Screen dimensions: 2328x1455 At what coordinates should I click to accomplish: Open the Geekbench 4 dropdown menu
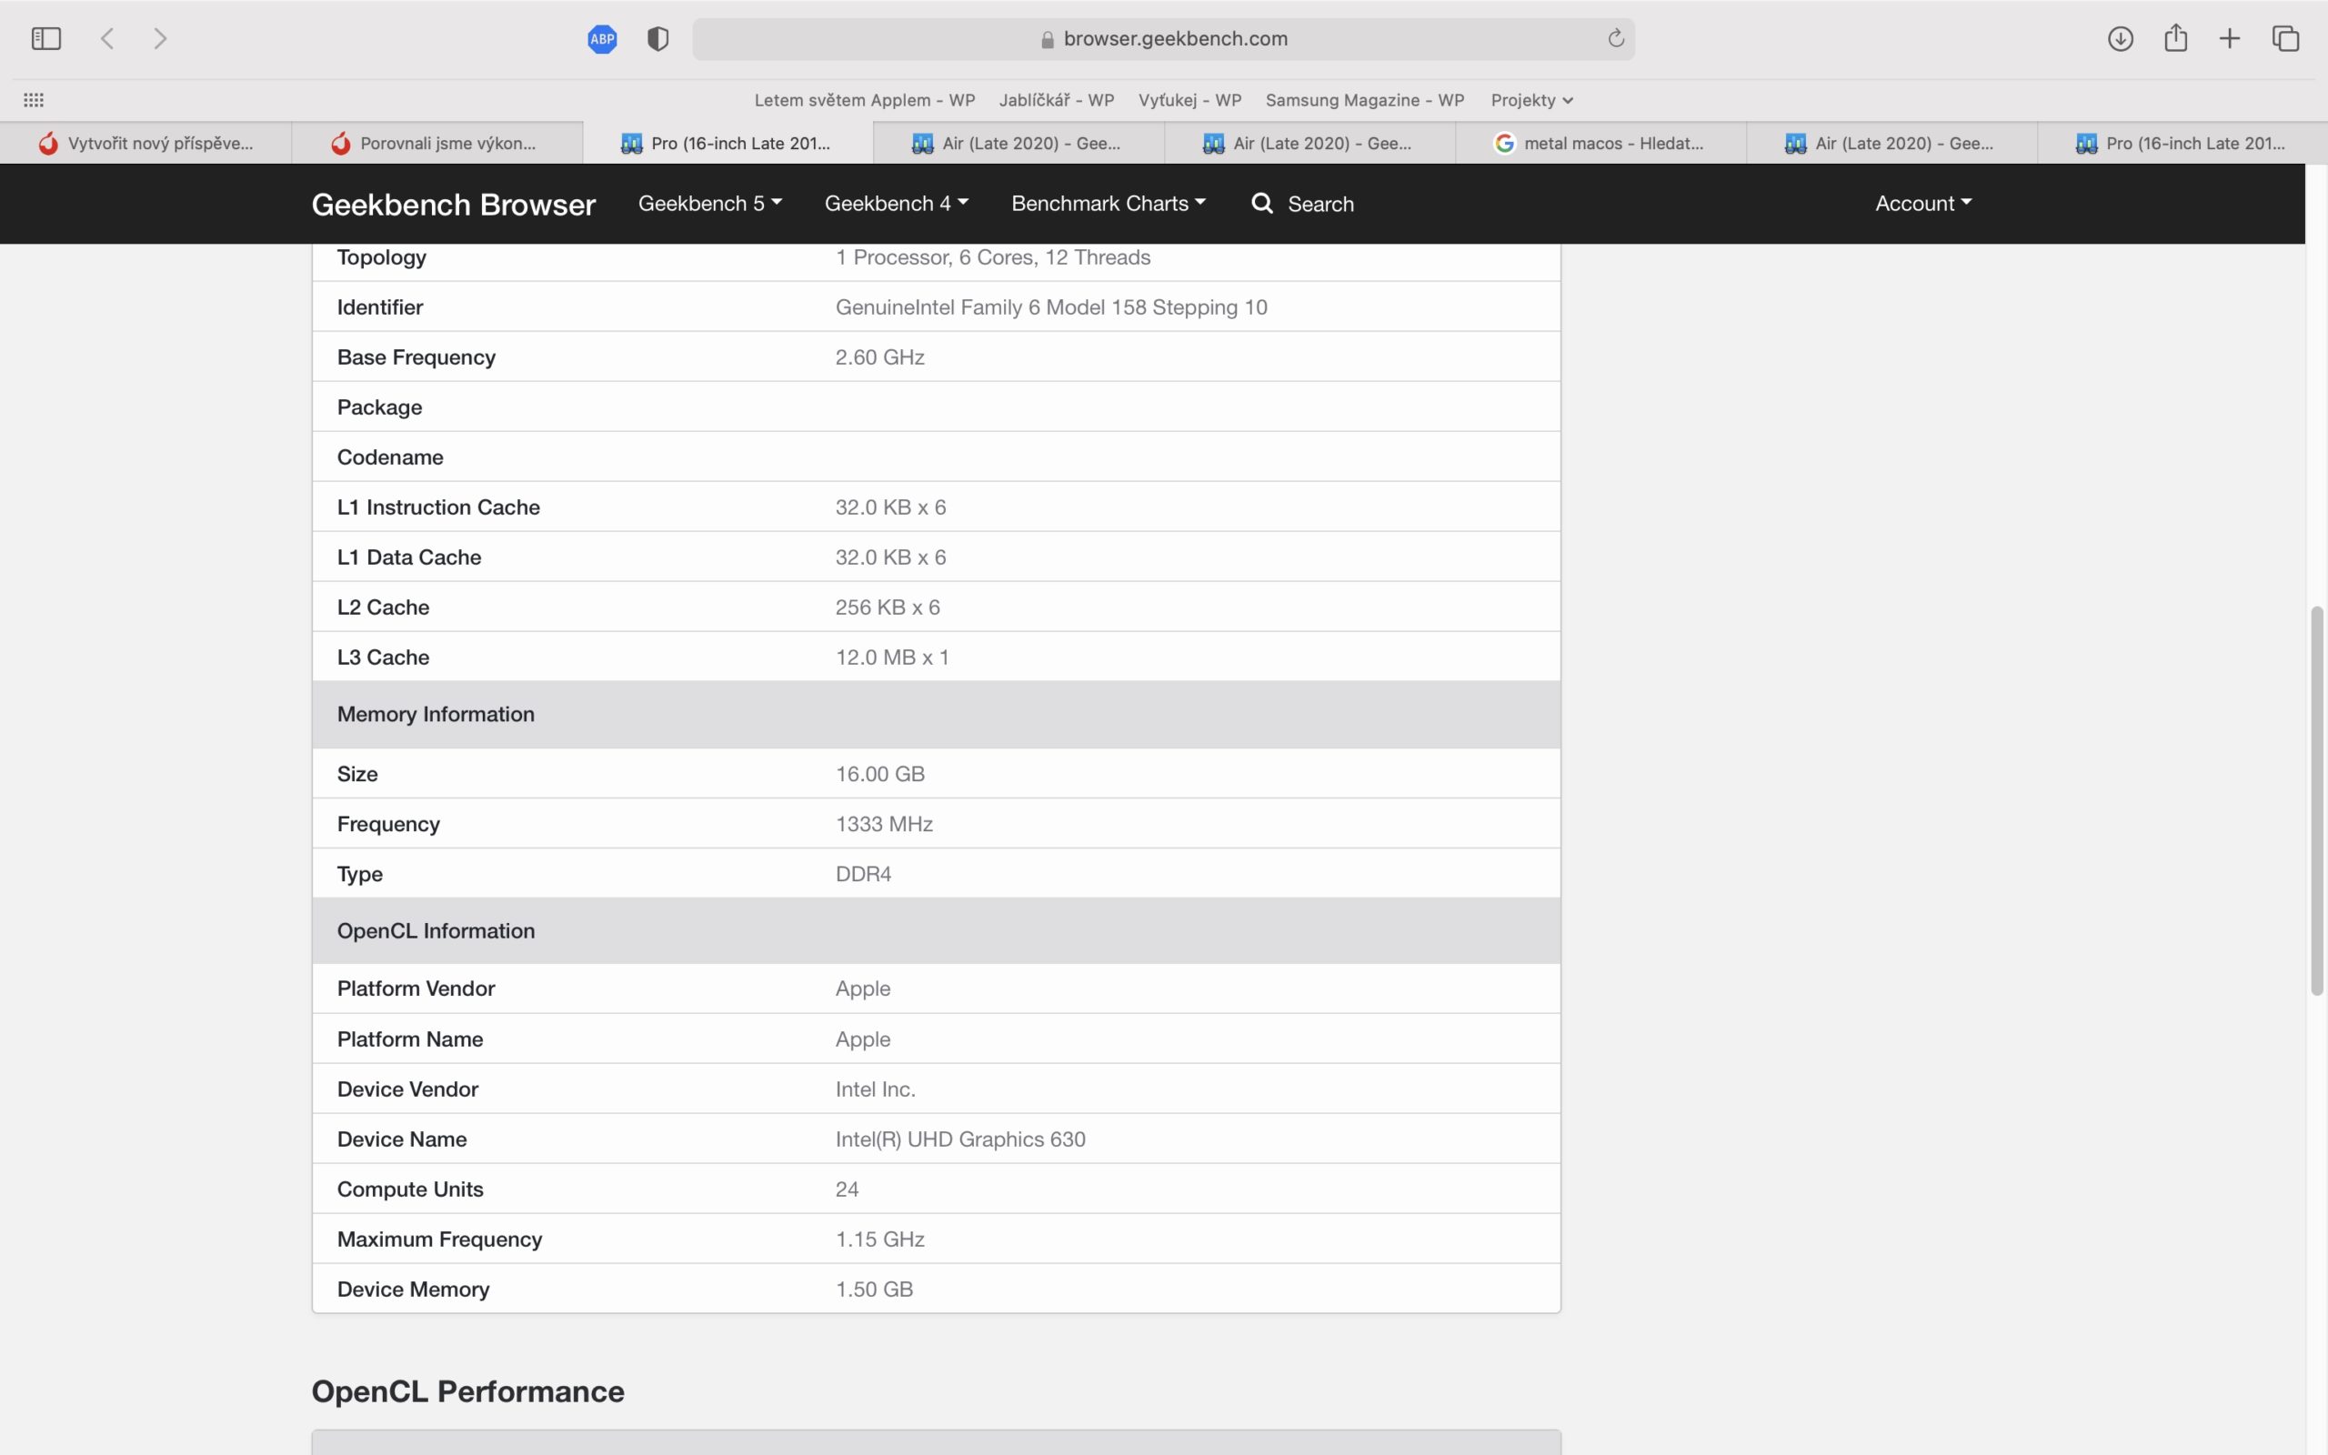897,203
